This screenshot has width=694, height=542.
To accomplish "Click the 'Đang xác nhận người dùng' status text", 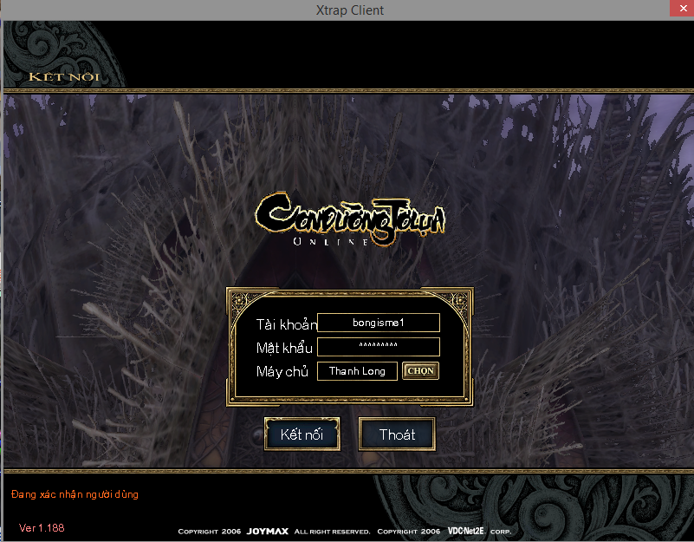I will pyautogui.click(x=75, y=494).
